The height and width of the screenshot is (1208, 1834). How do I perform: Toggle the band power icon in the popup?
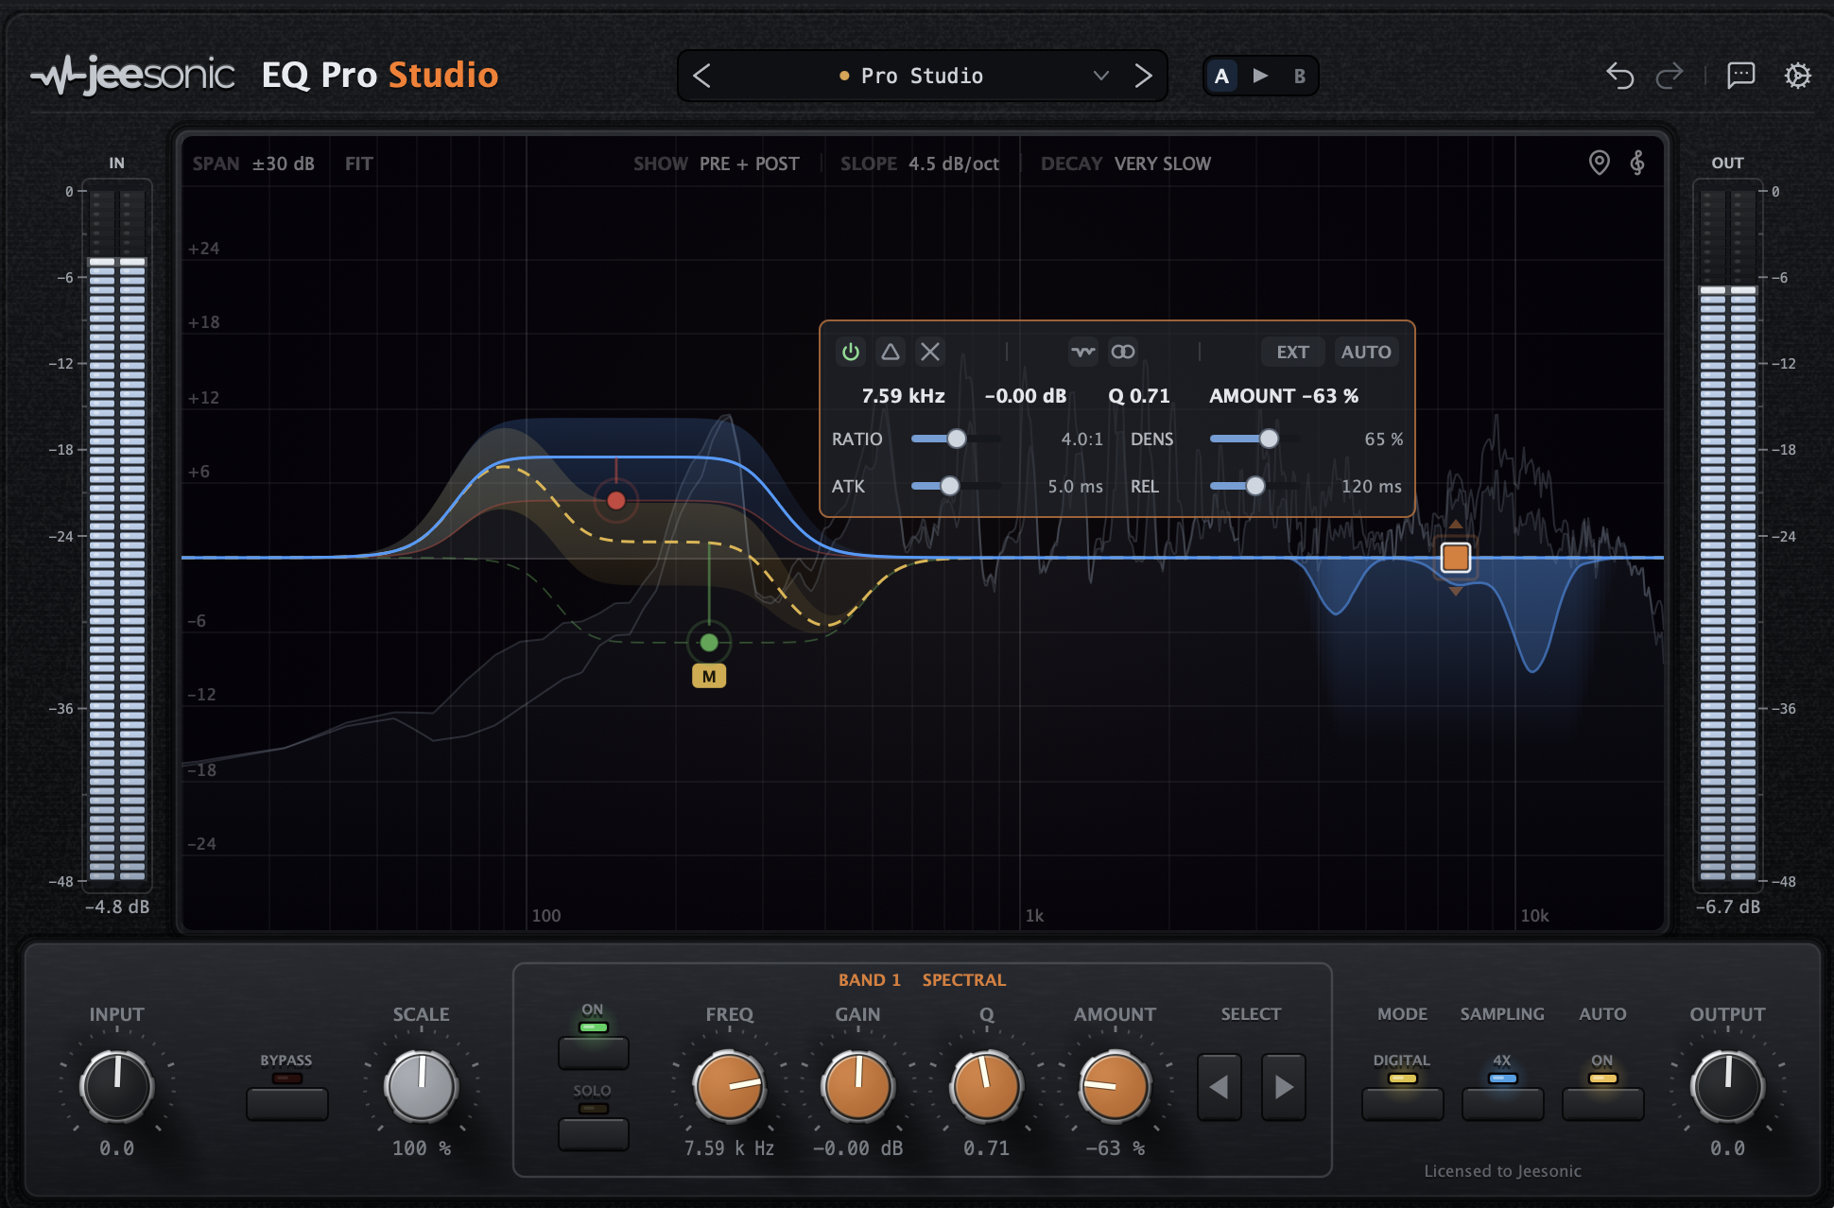point(851,352)
